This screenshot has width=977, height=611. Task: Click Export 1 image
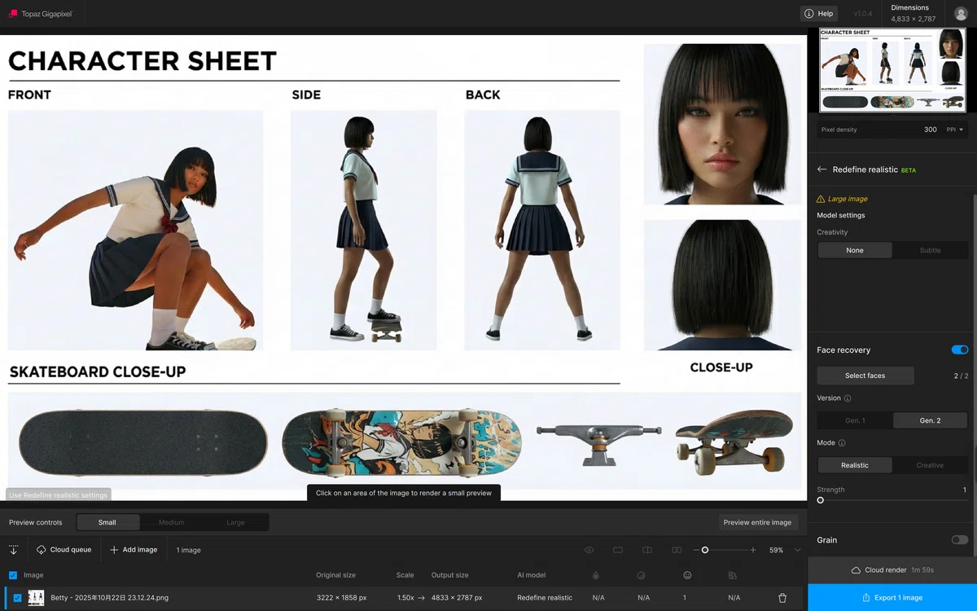[x=892, y=597]
